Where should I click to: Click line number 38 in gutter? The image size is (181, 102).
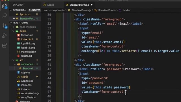point(49,51)
